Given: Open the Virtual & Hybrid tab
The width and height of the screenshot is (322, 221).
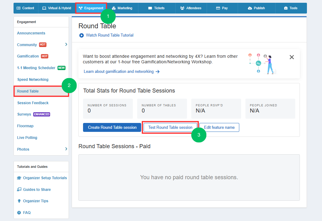Looking at the screenshot, I should tap(57, 8).
